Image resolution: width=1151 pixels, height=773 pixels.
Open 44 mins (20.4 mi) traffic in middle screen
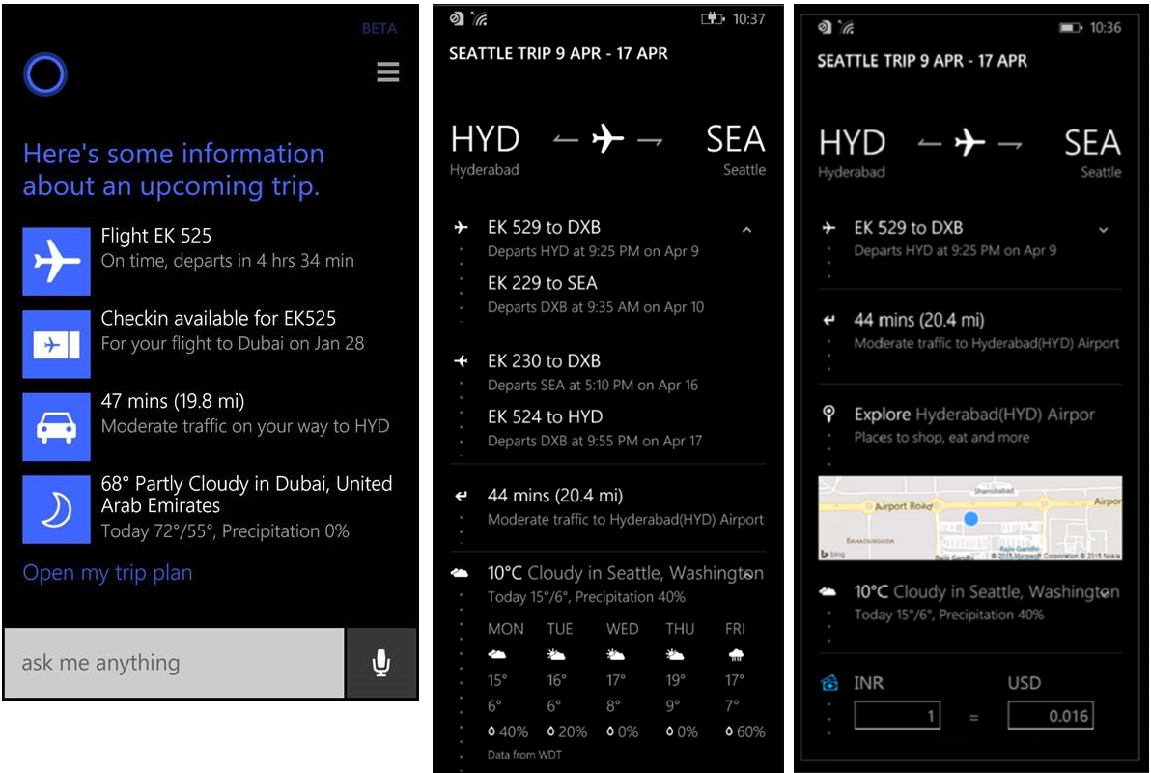click(626, 507)
